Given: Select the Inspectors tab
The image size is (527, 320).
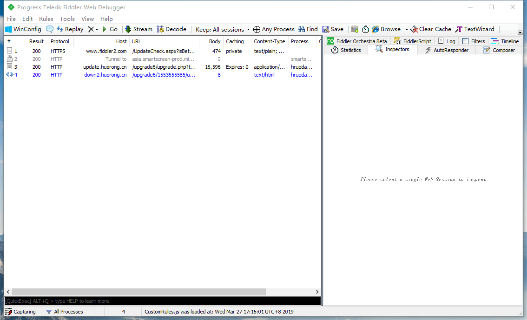Looking at the screenshot, I should click(x=393, y=49).
